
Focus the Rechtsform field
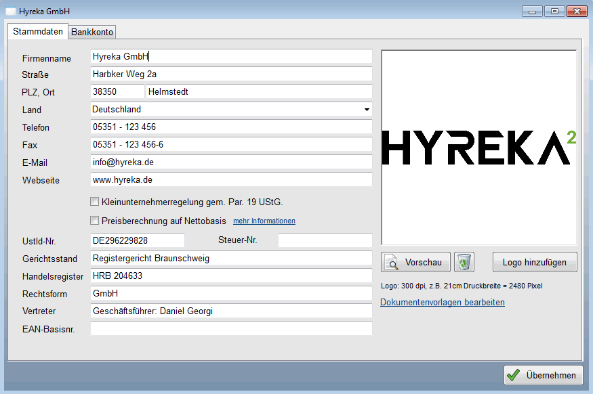[x=231, y=294]
